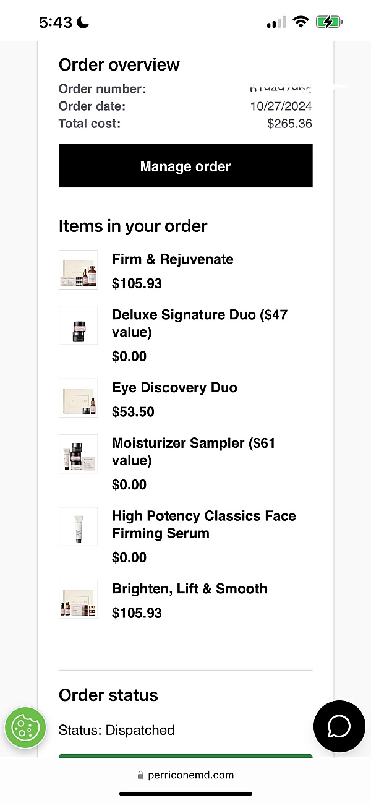This screenshot has width=371, height=803.
Task: Tap the Deluxe Signature Duo thumbnail
Action: [x=79, y=325]
